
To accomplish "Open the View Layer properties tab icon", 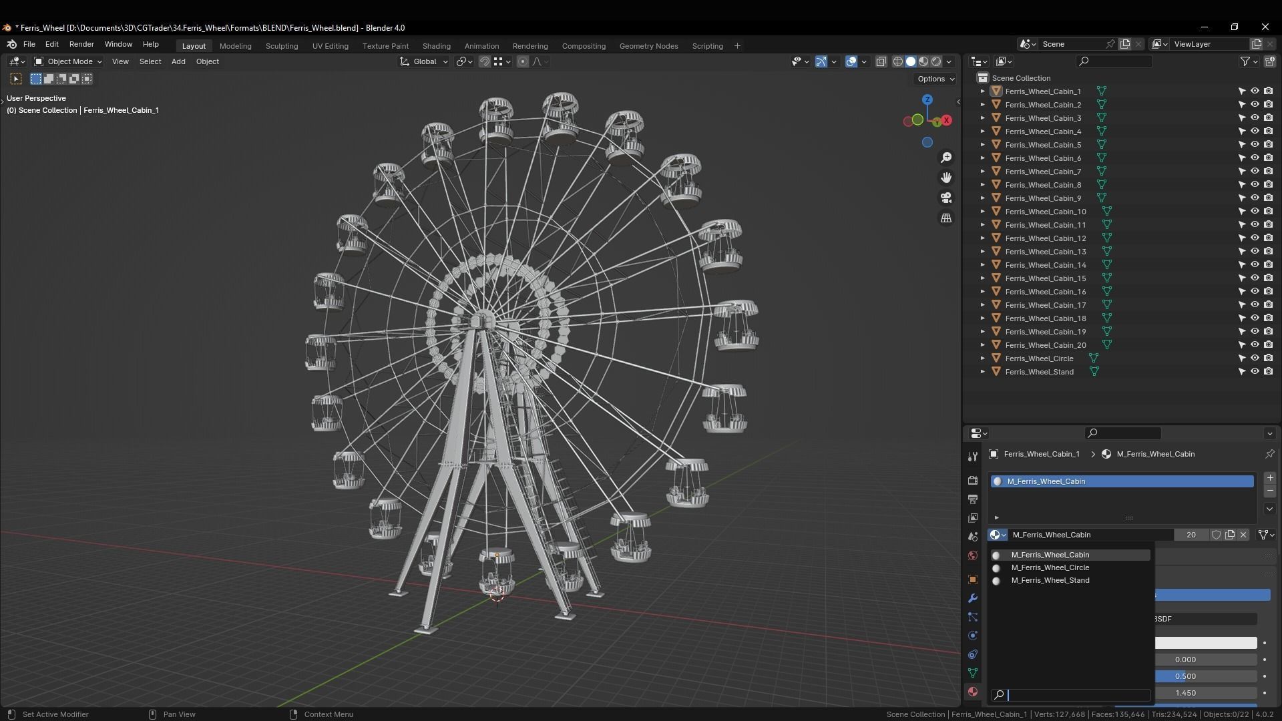I will click(973, 518).
